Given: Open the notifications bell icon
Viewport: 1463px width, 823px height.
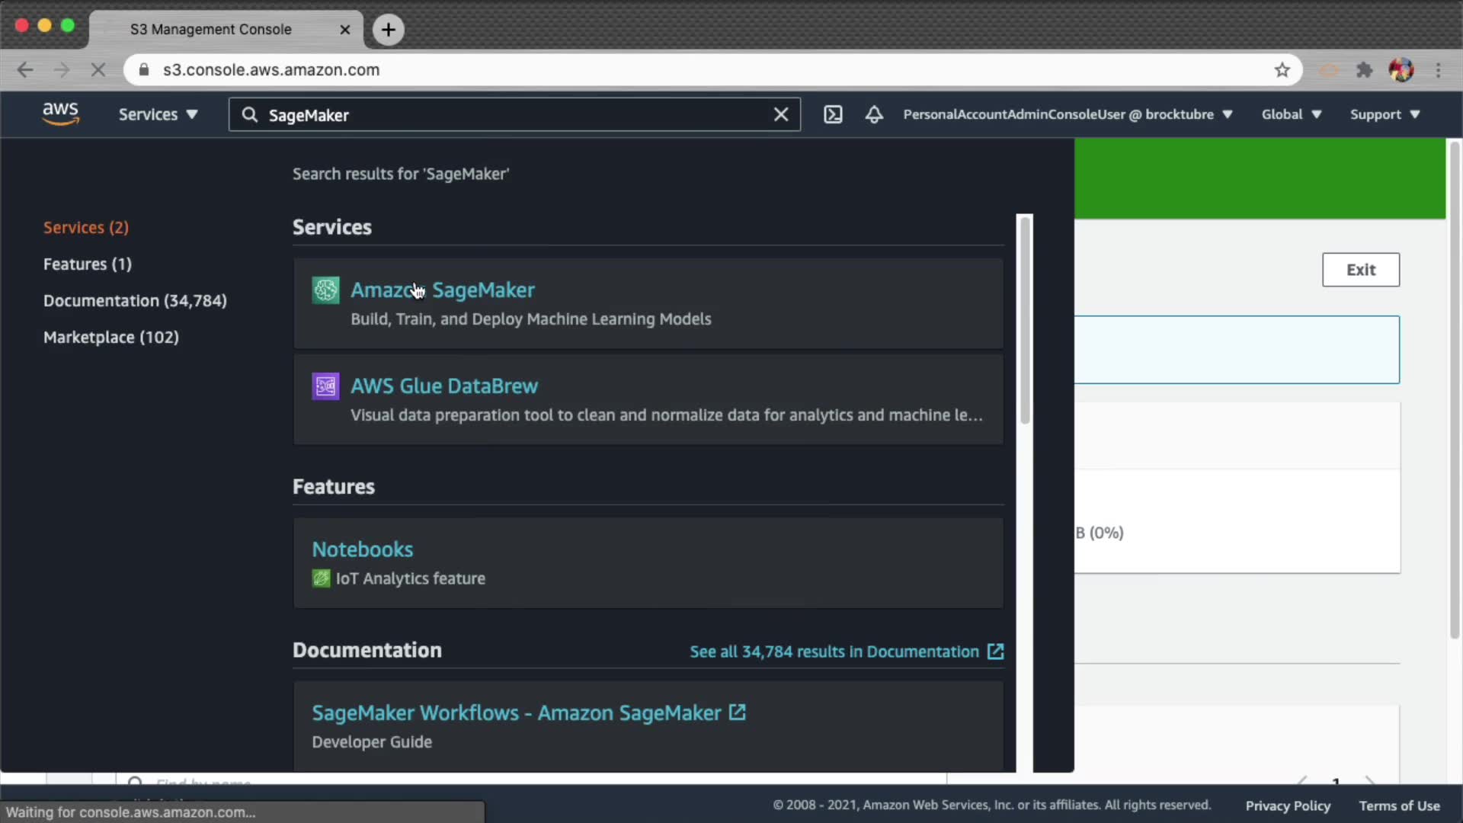Looking at the screenshot, I should [x=874, y=114].
